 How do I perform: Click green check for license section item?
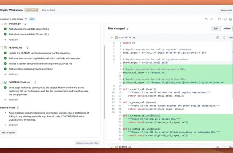(x=5, y=64)
